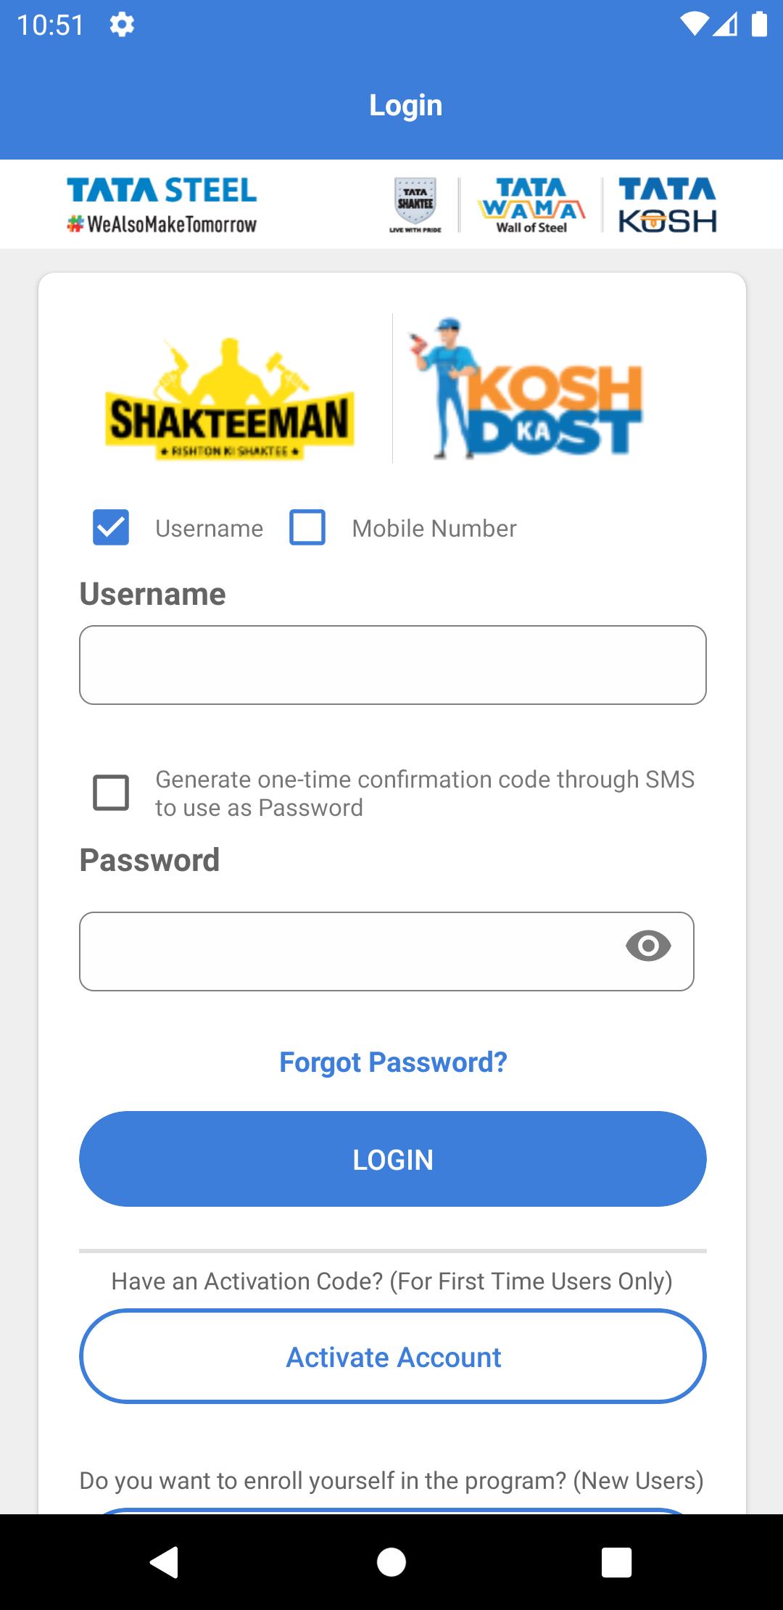This screenshot has height=1610, width=783.
Task: Focus the Password input field
Action: [x=386, y=951]
